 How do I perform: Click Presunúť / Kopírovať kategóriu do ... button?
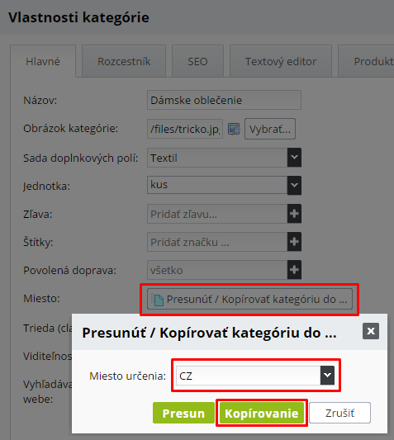coord(249,299)
